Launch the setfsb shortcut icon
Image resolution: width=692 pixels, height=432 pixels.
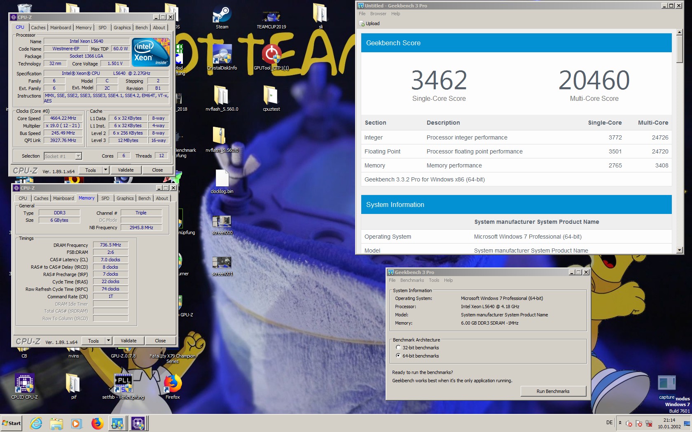click(123, 386)
